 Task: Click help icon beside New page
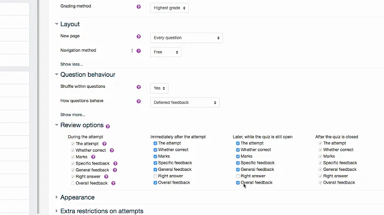(139, 37)
